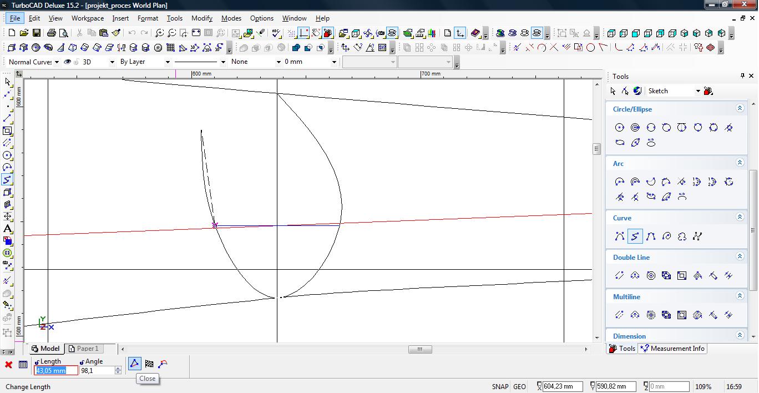Image resolution: width=759 pixels, height=393 pixels.
Task: Select the Text tool in left toolbar
Action: (7, 229)
